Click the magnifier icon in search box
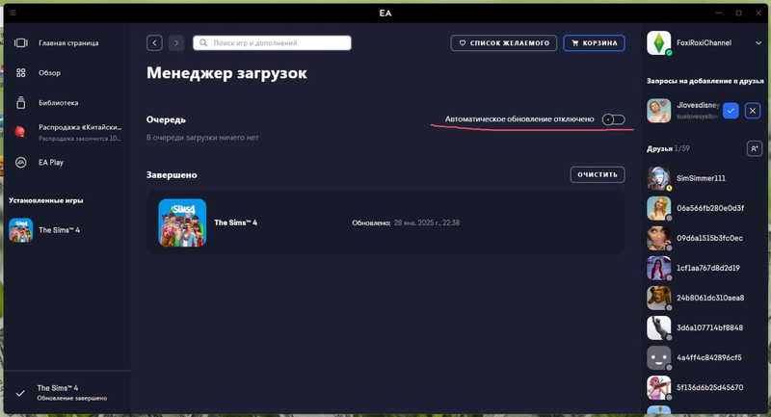This screenshot has height=417, width=771. [203, 42]
